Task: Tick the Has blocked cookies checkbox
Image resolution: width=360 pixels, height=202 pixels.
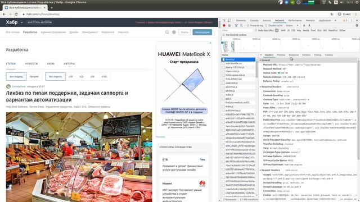Action: pyautogui.click(x=224, y=35)
